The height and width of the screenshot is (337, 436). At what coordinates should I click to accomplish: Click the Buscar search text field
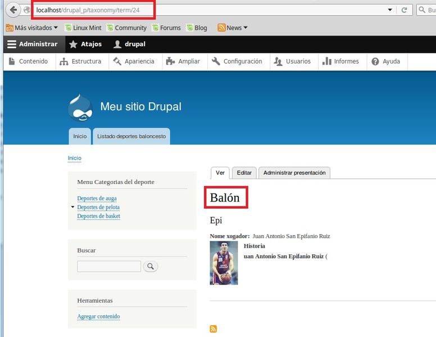tap(109, 266)
